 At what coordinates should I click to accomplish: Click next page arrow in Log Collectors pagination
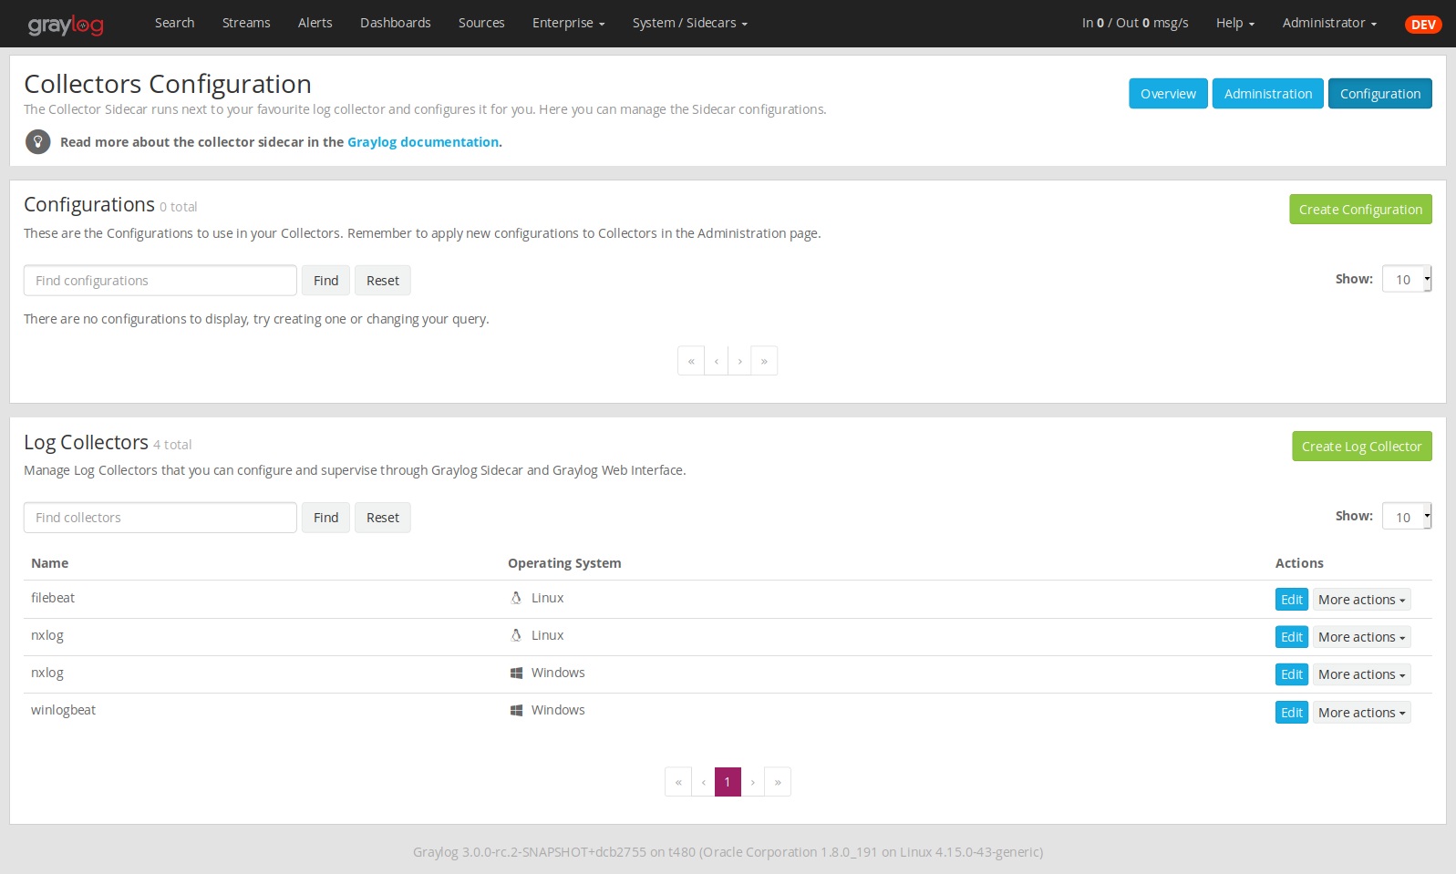pyautogui.click(x=752, y=782)
